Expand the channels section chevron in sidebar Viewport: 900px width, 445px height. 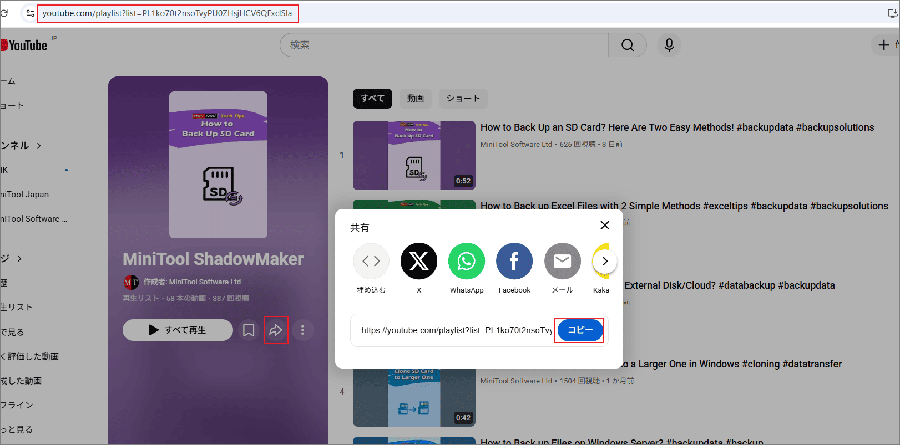39,146
